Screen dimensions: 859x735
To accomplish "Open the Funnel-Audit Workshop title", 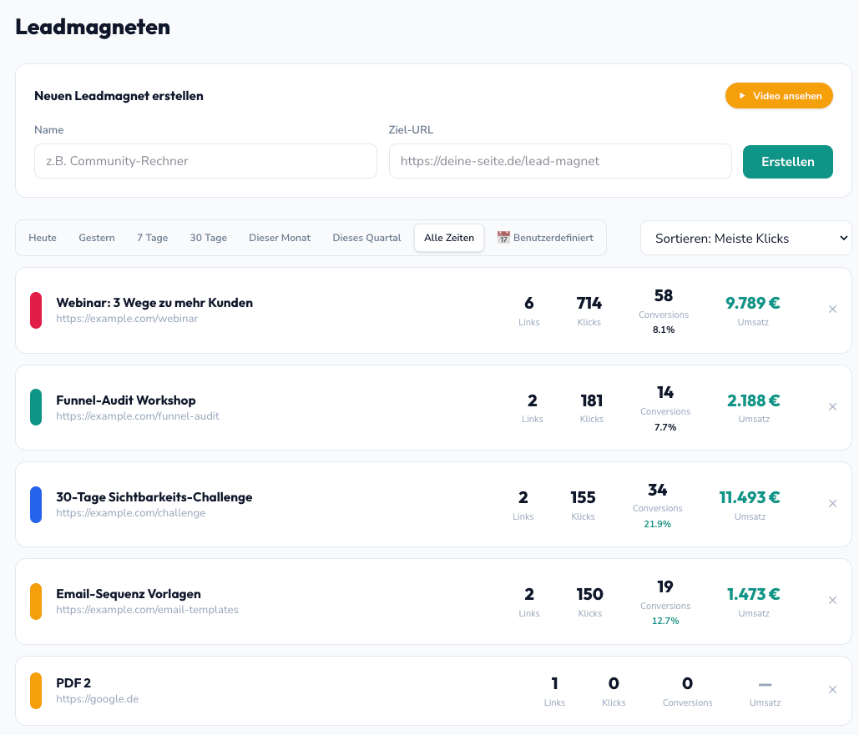I will pyautogui.click(x=126, y=400).
